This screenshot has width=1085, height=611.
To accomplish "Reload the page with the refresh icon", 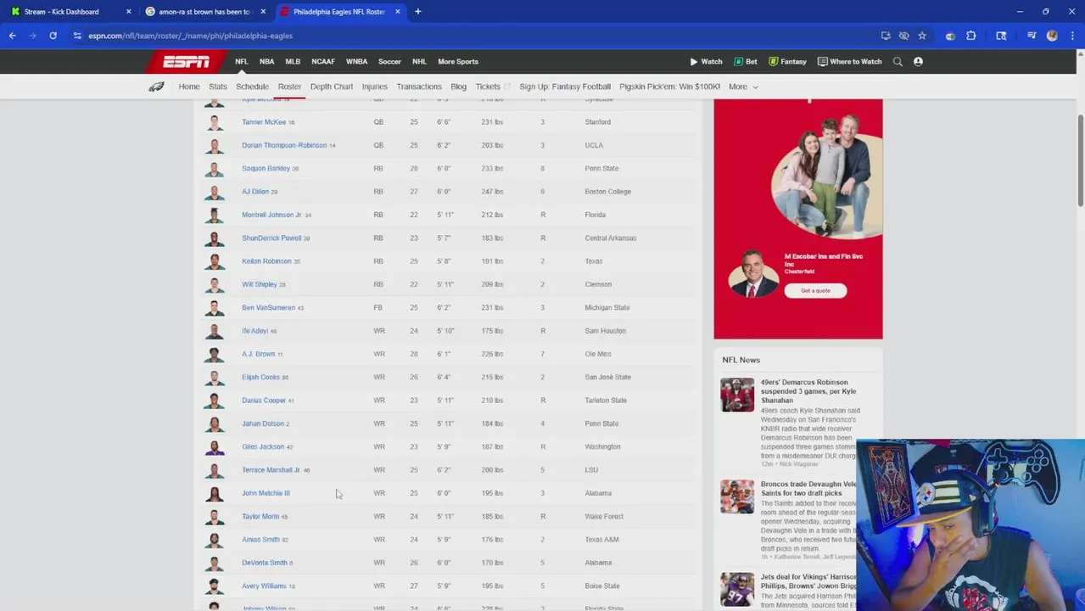I will pyautogui.click(x=53, y=36).
